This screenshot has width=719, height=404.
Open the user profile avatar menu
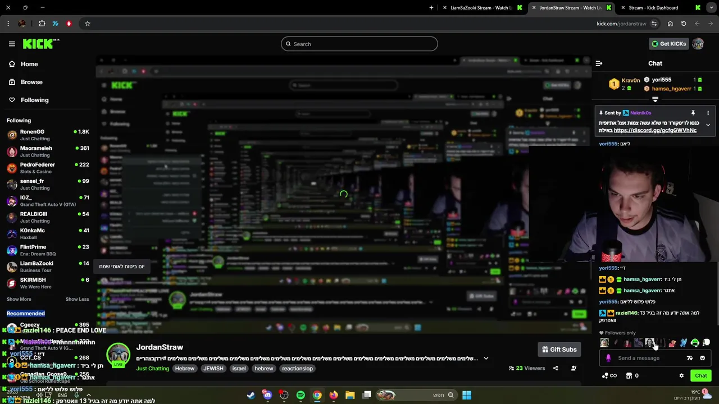pos(698,44)
